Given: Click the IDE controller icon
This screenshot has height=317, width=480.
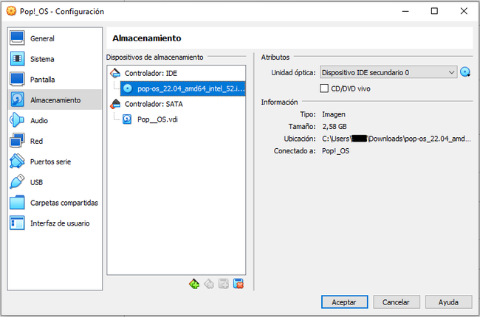Looking at the screenshot, I should (115, 73).
